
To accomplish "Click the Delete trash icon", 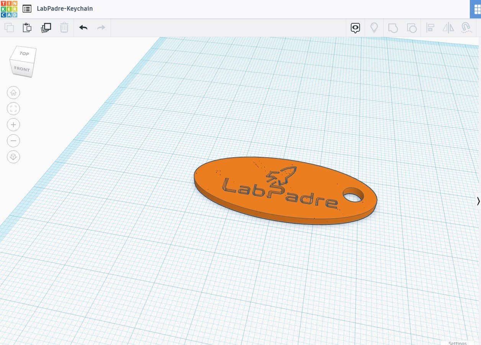I will tap(64, 28).
